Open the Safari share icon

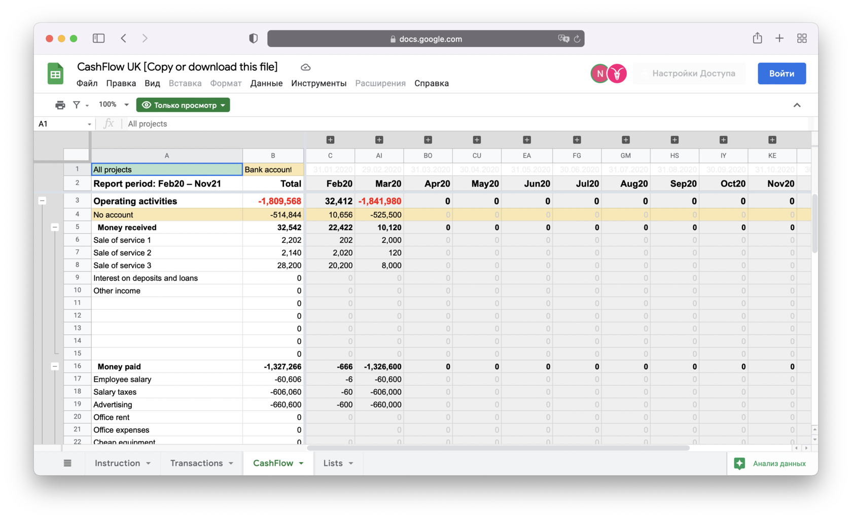[757, 38]
